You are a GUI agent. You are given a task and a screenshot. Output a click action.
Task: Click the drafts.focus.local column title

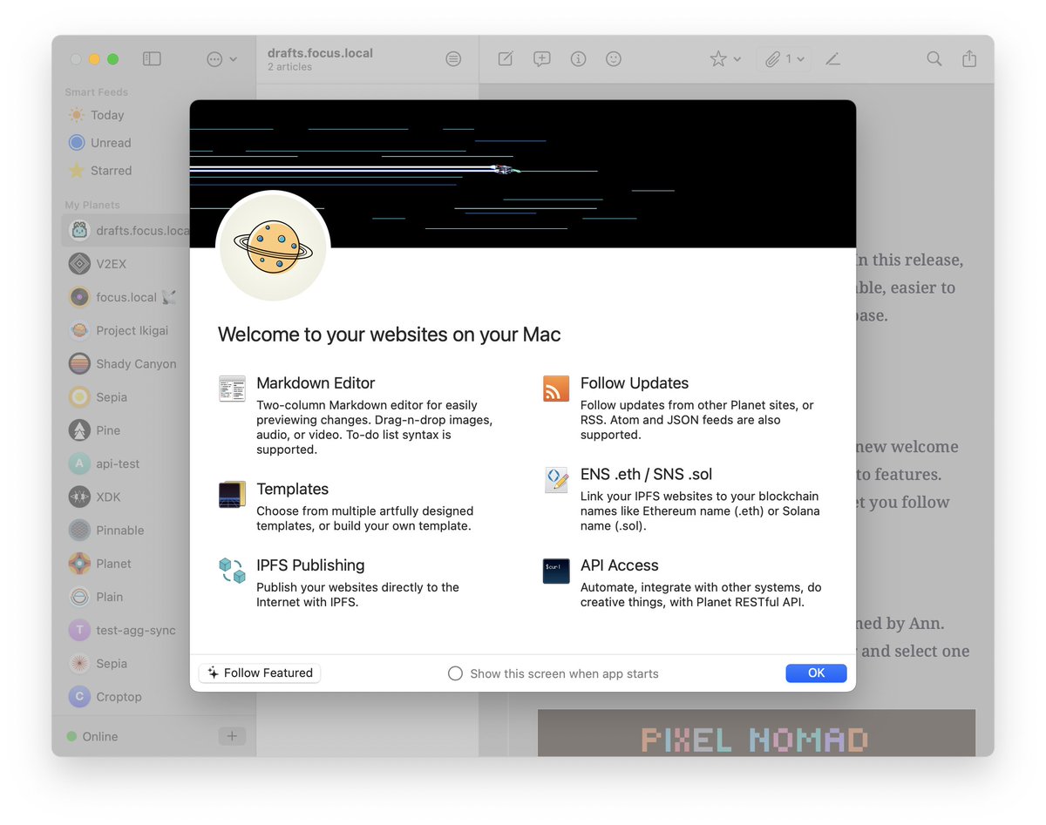320,53
